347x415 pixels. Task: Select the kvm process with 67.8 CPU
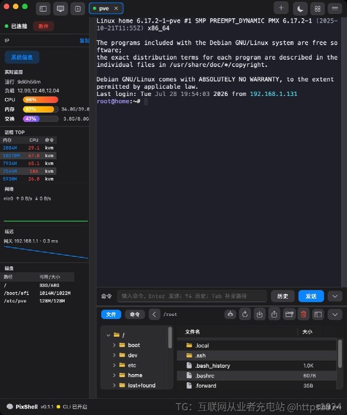click(x=29, y=156)
